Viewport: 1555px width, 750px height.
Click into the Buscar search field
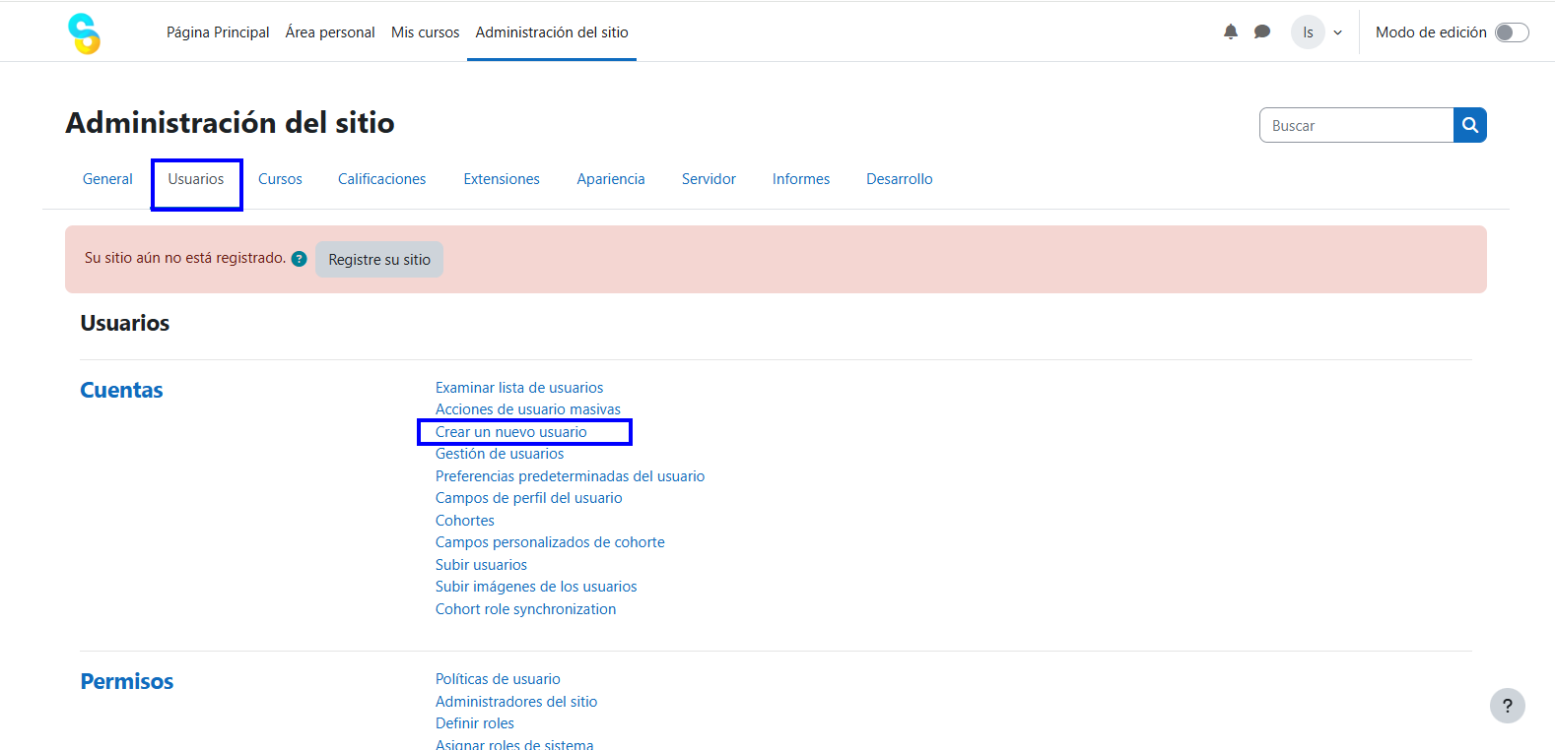click(1356, 126)
